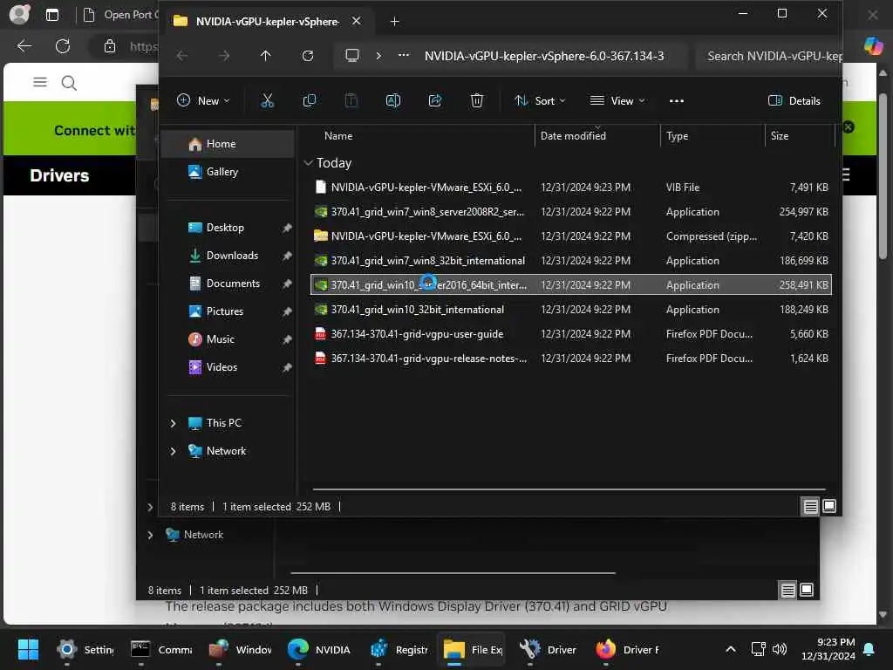Click the Search NVIDIA-vGPU-kepler box
This screenshot has height=670, width=893.
pos(769,56)
